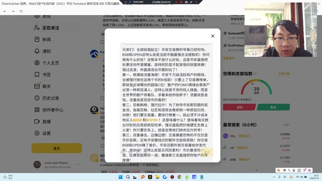Open 设置 settings icon in sidebar
Image resolution: width=322 pixels, height=181 pixels.
pos(37,133)
